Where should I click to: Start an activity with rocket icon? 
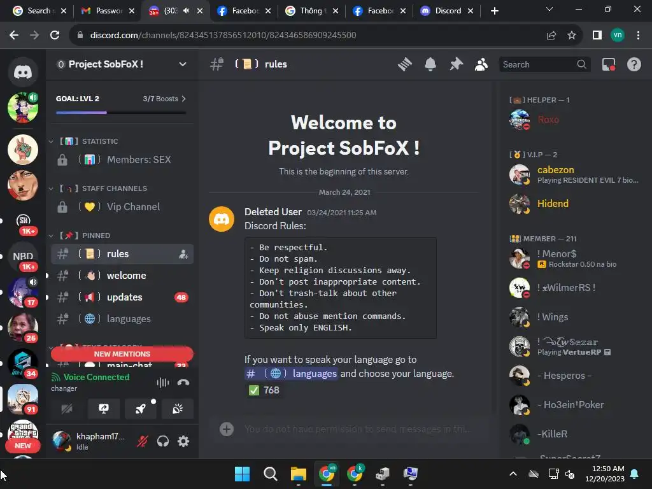click(141, 409)
